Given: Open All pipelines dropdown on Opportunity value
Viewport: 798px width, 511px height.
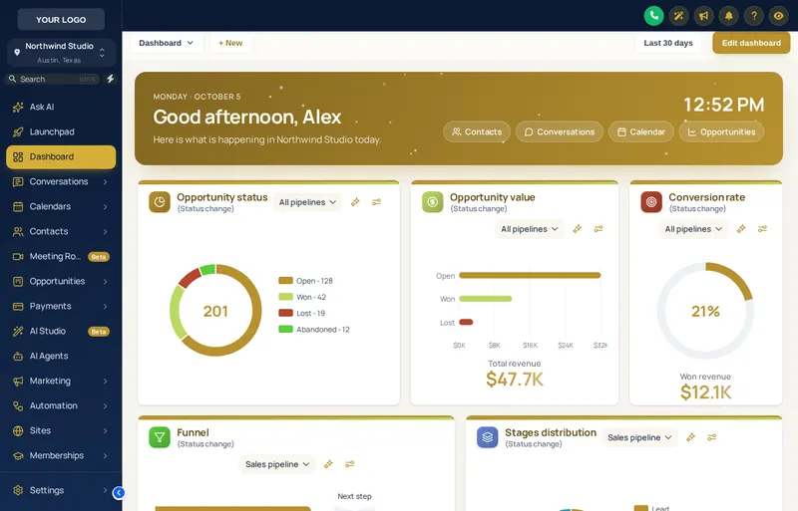Looking at the screenshot, I should [x=530, y=229].
